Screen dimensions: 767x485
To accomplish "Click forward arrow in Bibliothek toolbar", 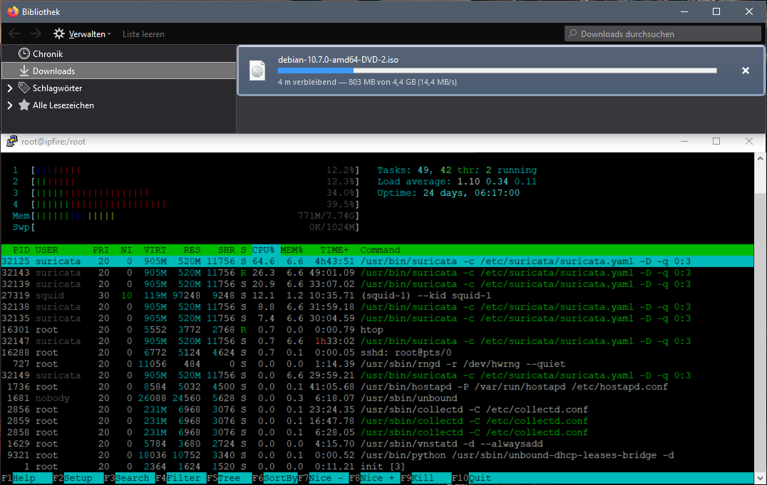I will [35, 33].
